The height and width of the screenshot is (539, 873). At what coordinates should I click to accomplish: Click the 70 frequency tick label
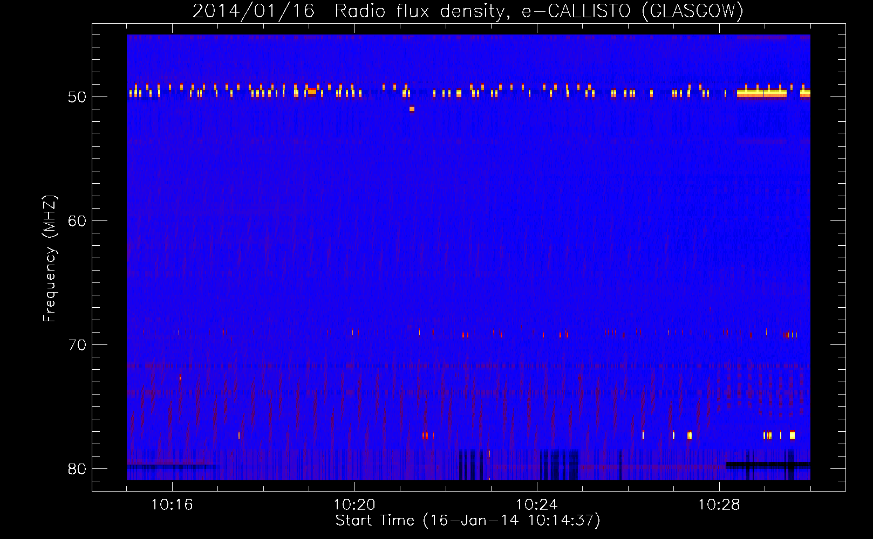pyautogui.click(x=78, y=345)
